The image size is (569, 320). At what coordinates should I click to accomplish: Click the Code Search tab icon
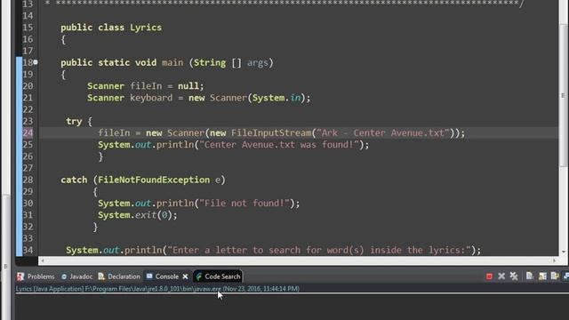[199, 276]
